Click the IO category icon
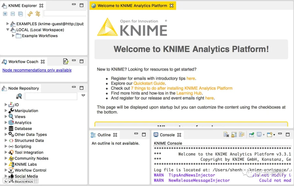The width and height of the screenshot is (294, 186). 11,104
